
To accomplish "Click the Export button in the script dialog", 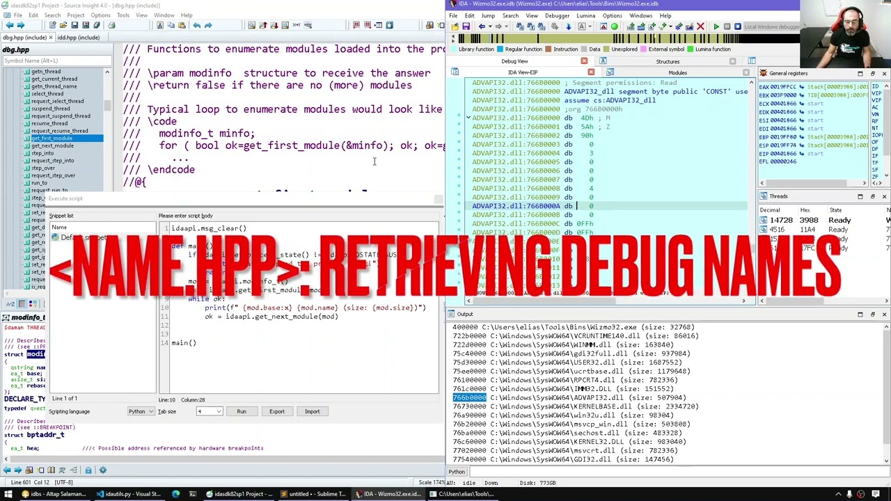I will 277,411.
